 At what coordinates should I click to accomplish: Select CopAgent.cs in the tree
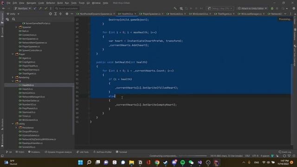click(x=27, y=62)
